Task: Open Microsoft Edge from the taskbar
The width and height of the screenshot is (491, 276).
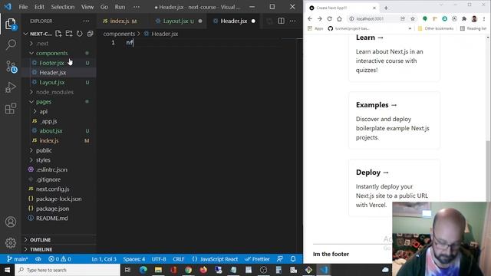Action: [x=143, y=270]
